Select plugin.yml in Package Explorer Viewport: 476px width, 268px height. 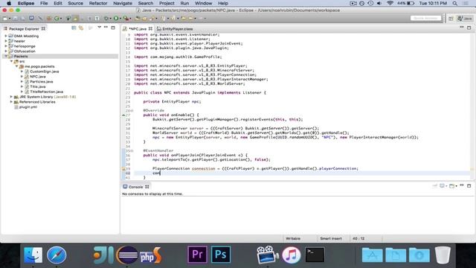point(28,107)
